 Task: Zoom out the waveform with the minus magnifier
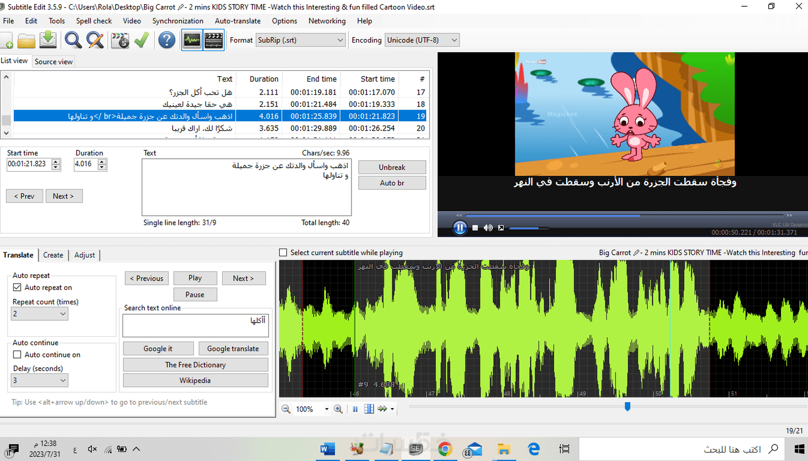coord(286,409)
